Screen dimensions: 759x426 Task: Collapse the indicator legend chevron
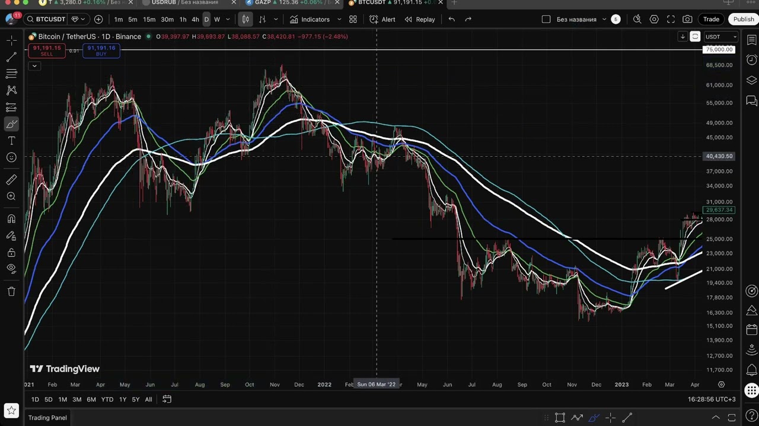point(34,66)
